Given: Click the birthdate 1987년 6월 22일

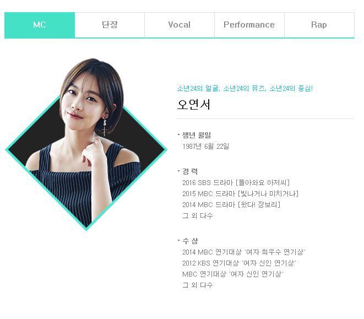Looking at the screenshot, I should pyautogui.click(x=205, y=147).
